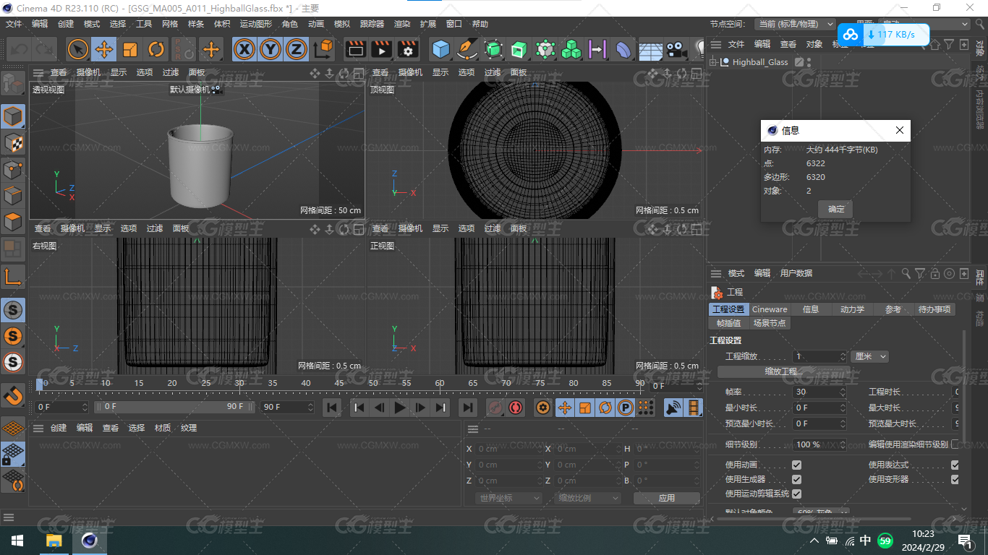The image size is (988, 555).
Task: Render the active view clapperboard icon
Action: click(x=355, y=49)
